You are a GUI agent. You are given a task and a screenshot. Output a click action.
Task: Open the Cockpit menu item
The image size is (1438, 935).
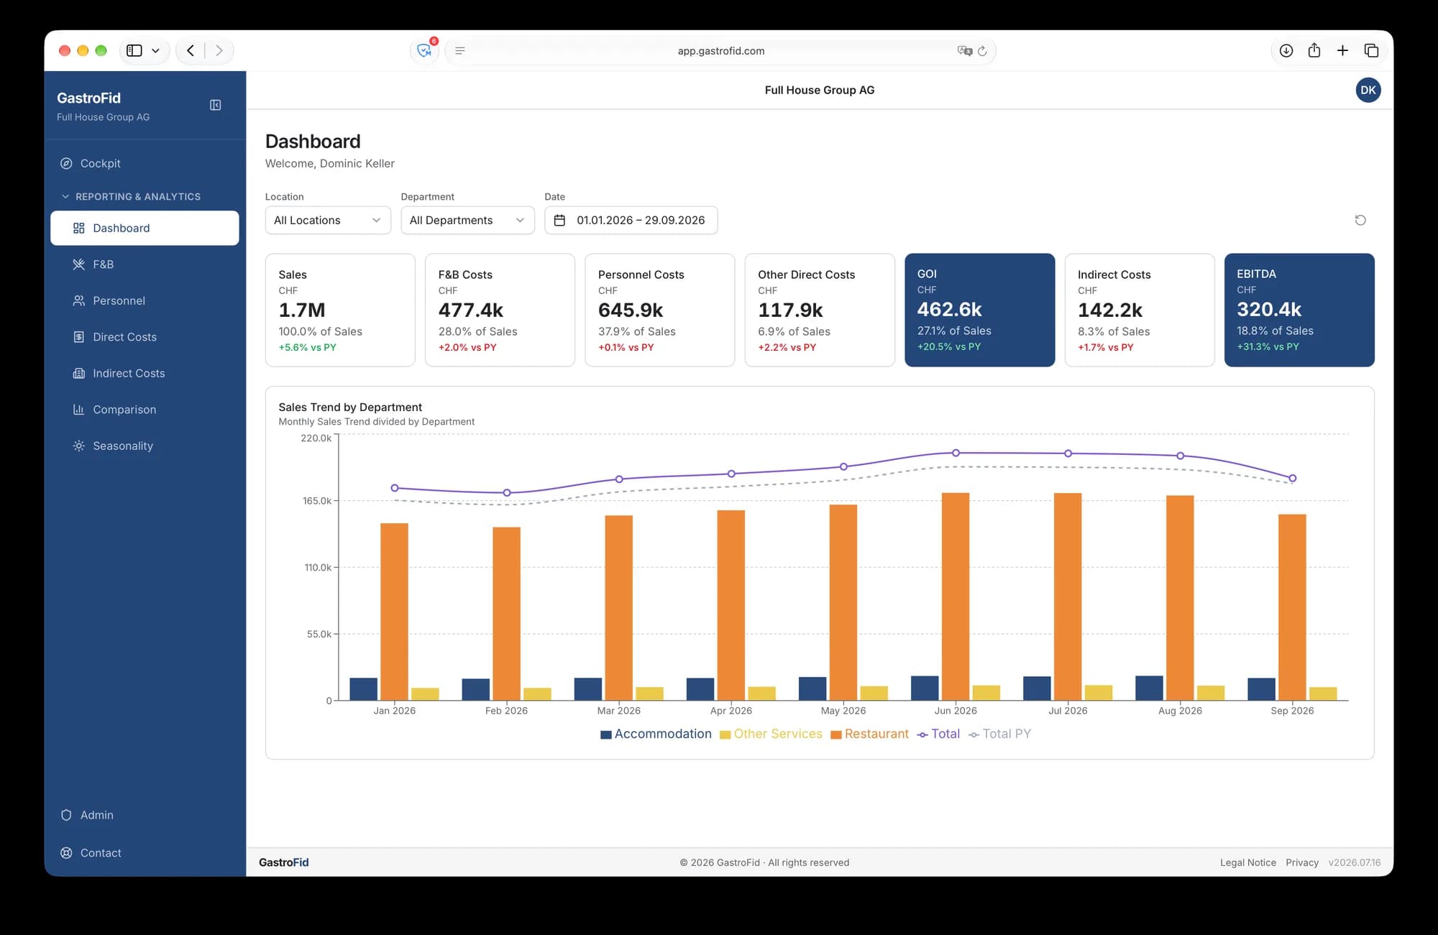tap(145, 163)
